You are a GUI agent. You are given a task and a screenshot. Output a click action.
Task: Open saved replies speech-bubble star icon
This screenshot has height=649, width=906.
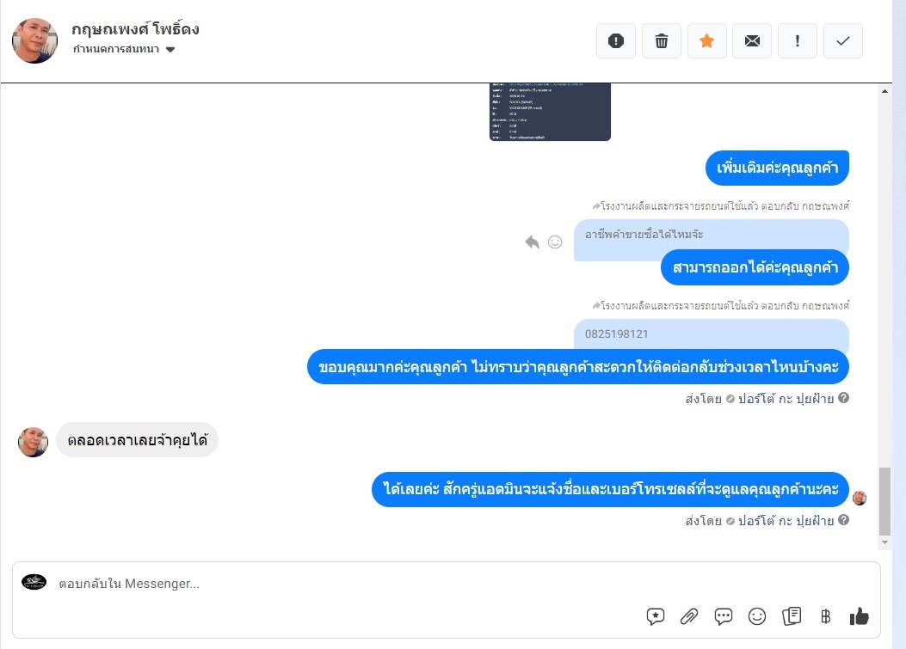[656, 616]
